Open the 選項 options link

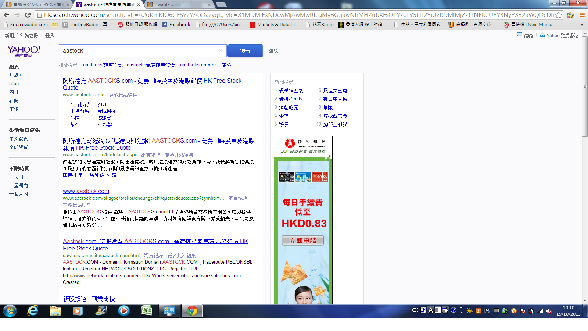273,51
